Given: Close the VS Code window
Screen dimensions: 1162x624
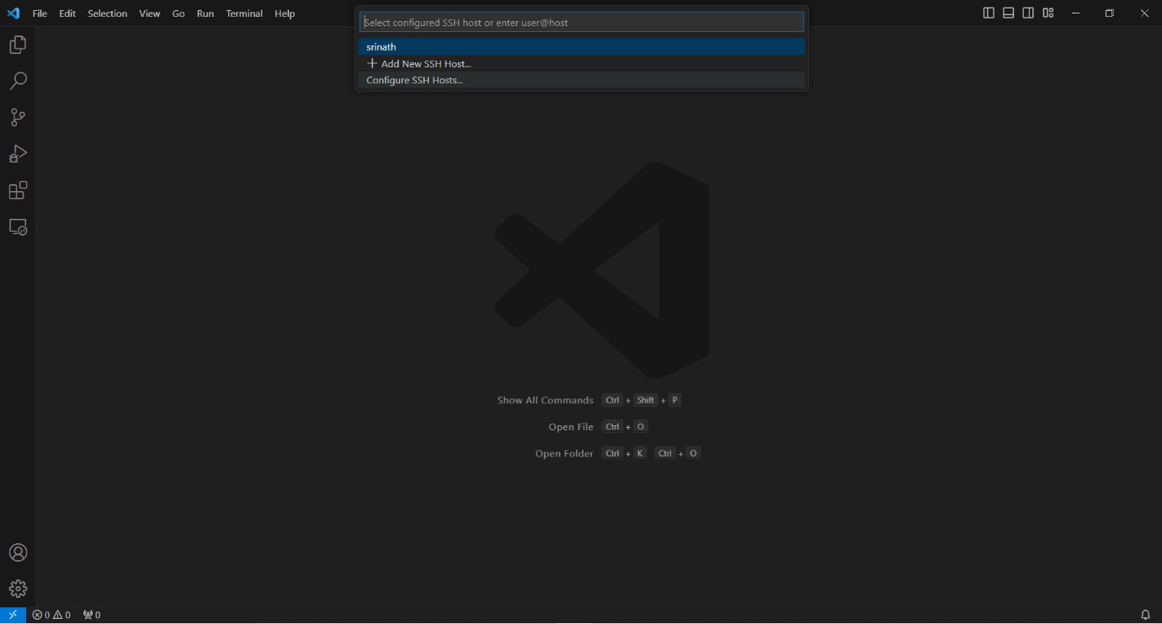Looking at the screenshot, I should pos(1144,13).
